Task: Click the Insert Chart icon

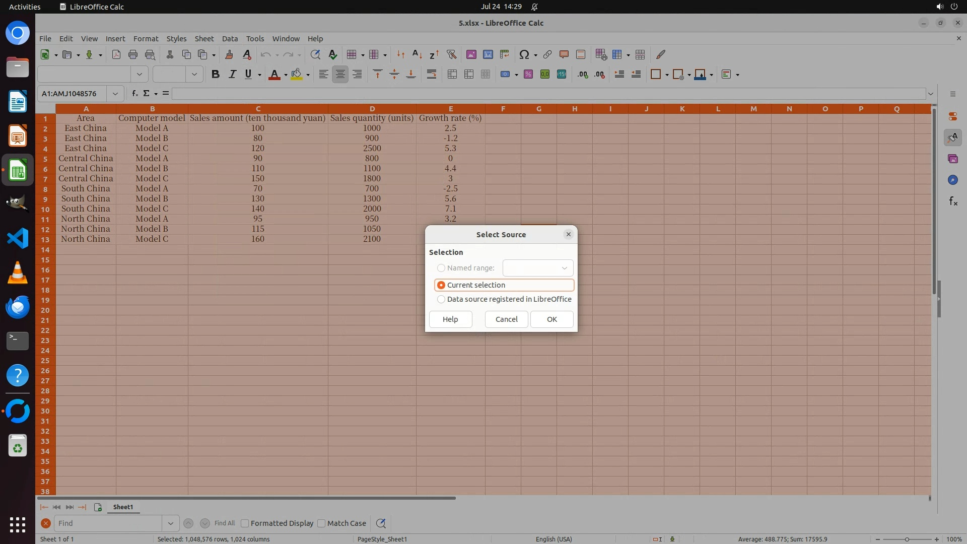Action: [488, 54]
